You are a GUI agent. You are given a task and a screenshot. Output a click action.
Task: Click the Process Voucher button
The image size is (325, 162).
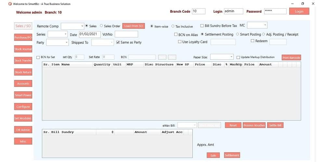254,125
